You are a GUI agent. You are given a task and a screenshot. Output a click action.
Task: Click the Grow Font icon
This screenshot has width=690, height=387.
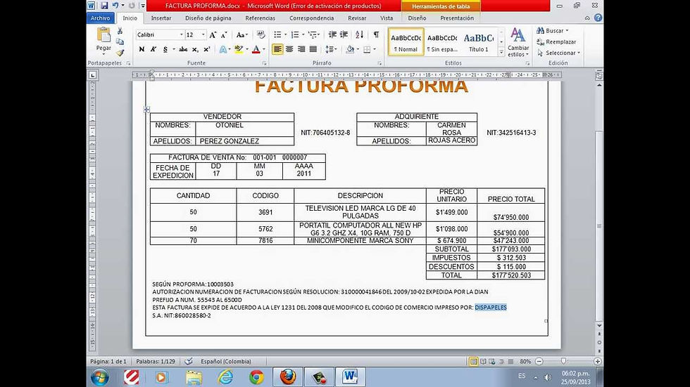tap(213, 34)
